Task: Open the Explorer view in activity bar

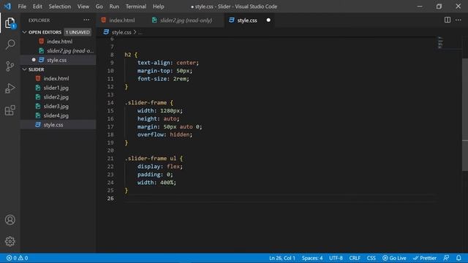Action: coord(10,23)
